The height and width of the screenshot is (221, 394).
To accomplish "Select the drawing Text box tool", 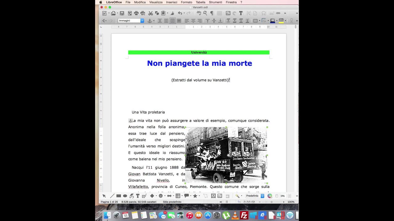I will (138, 196).
